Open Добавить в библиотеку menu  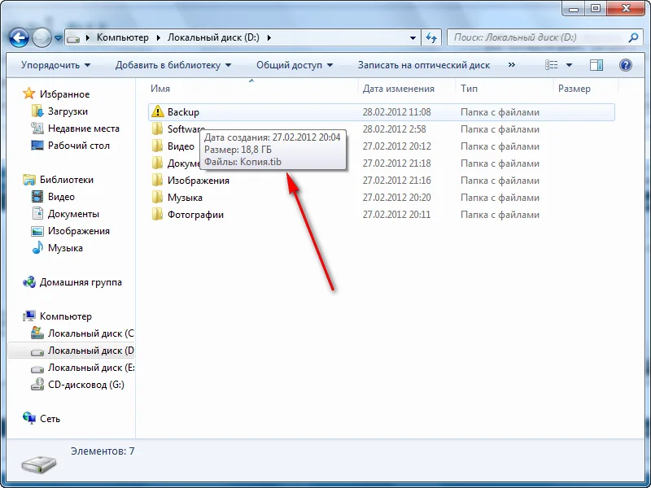(173, 65)
